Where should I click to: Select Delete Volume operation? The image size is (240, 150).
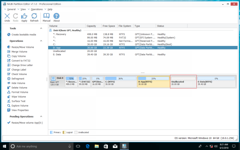coord(17,87)
